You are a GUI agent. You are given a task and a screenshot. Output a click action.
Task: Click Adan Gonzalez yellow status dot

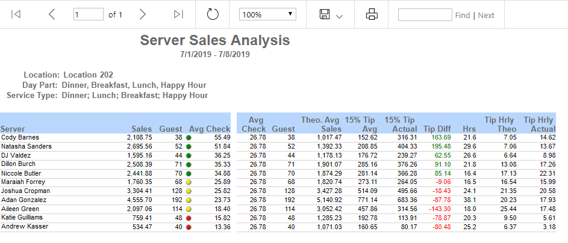tap(189, 200)
